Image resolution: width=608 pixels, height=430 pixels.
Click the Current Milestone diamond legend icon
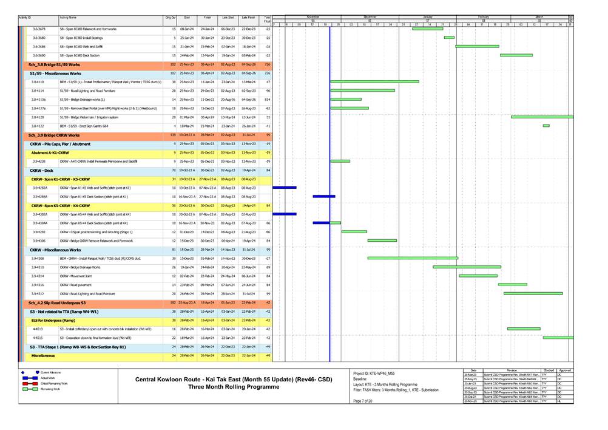[x=23, y=372]
